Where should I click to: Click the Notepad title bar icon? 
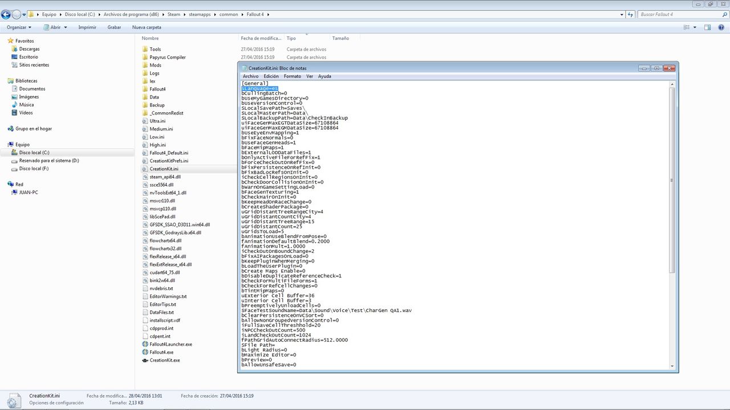(245, 68)
